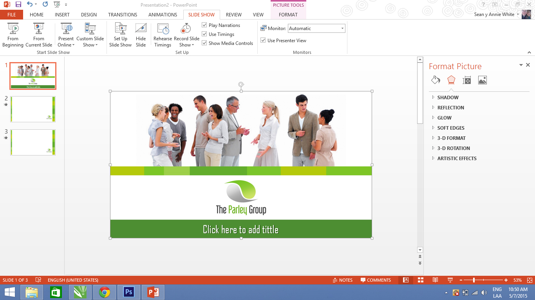Switch to the Picture Tools FORMAT tab

[x=288, y=15]
